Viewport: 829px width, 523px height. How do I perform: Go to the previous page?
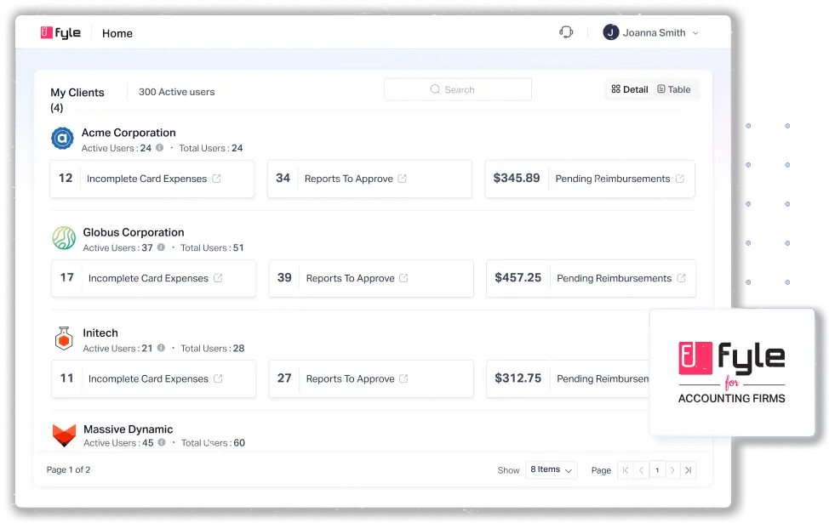(x=641, y=470)
